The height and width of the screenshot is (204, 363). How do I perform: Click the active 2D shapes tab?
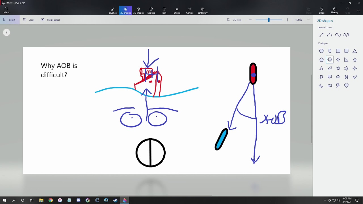125,10
